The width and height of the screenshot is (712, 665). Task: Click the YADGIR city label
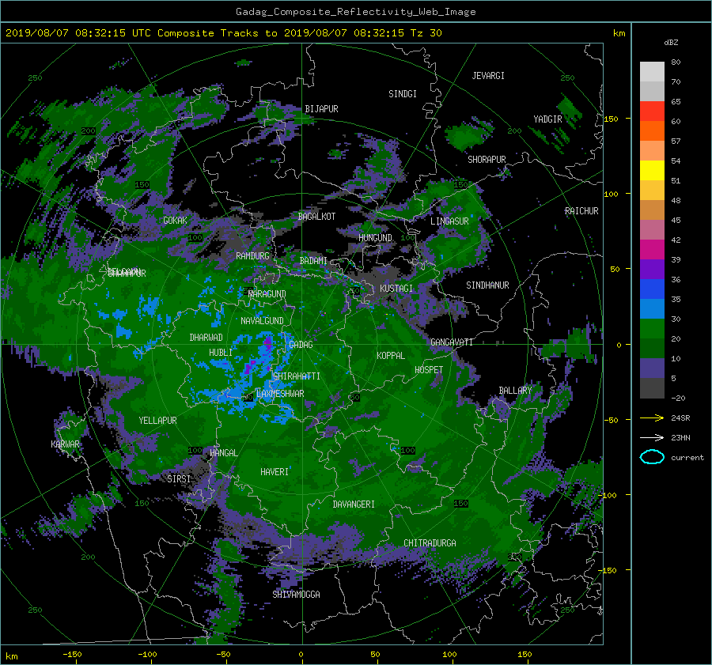(547, 119)
